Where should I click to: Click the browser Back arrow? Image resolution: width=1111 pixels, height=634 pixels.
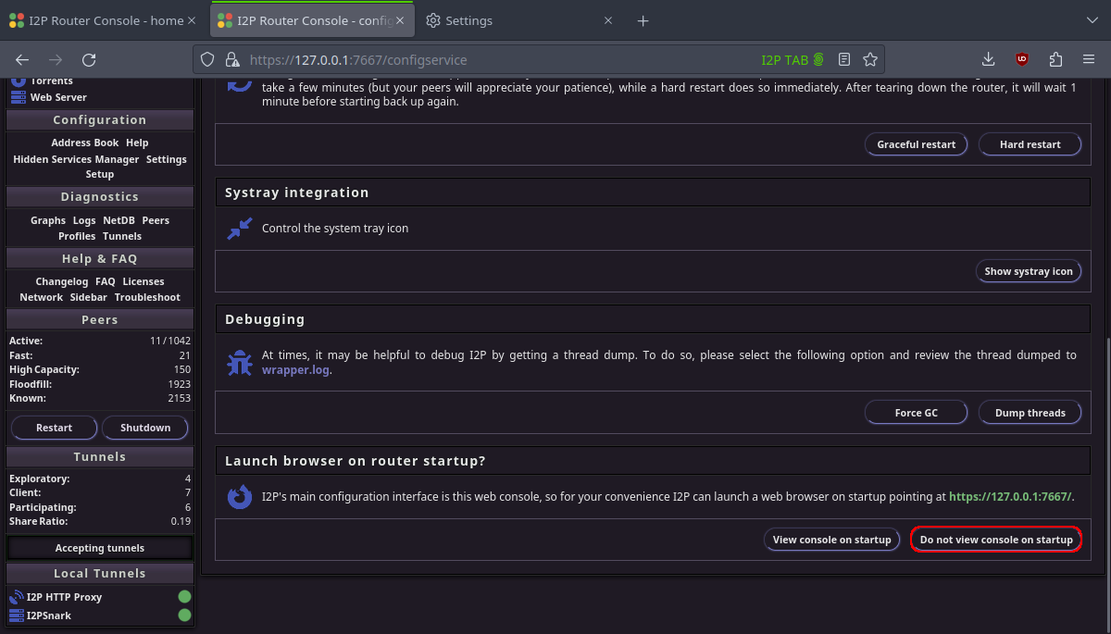(23, 59)
